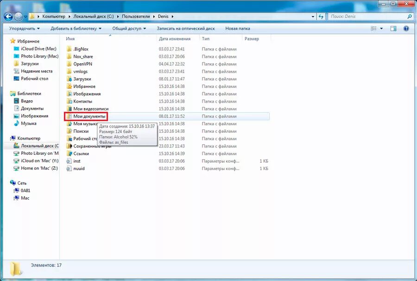Click Компьютер in the address breadcrumb
Screen dimensions: 417x281
point(53,16)
